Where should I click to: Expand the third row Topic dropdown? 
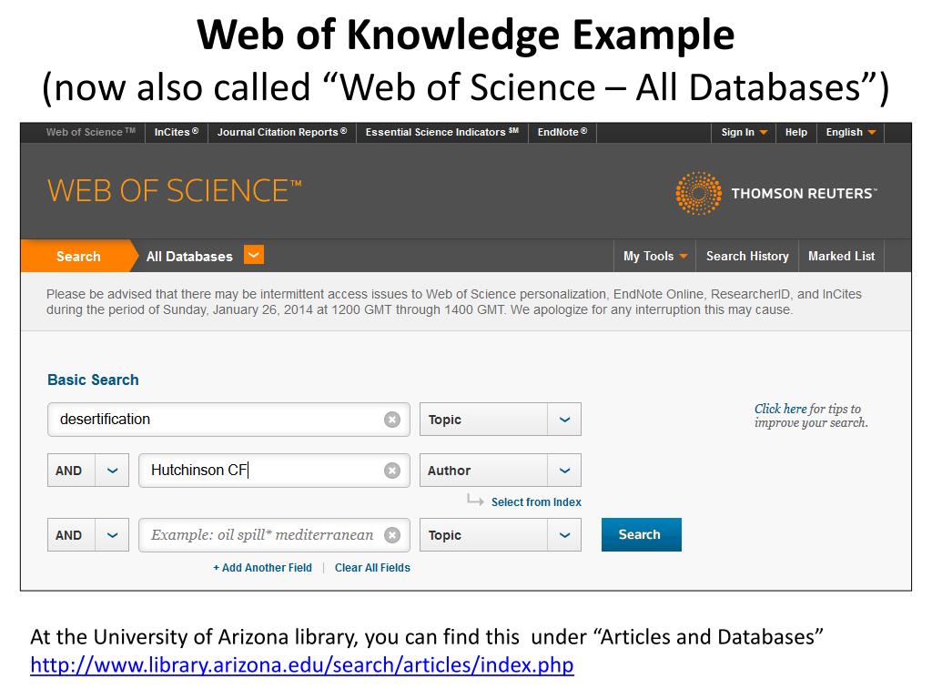coord(564,535)
